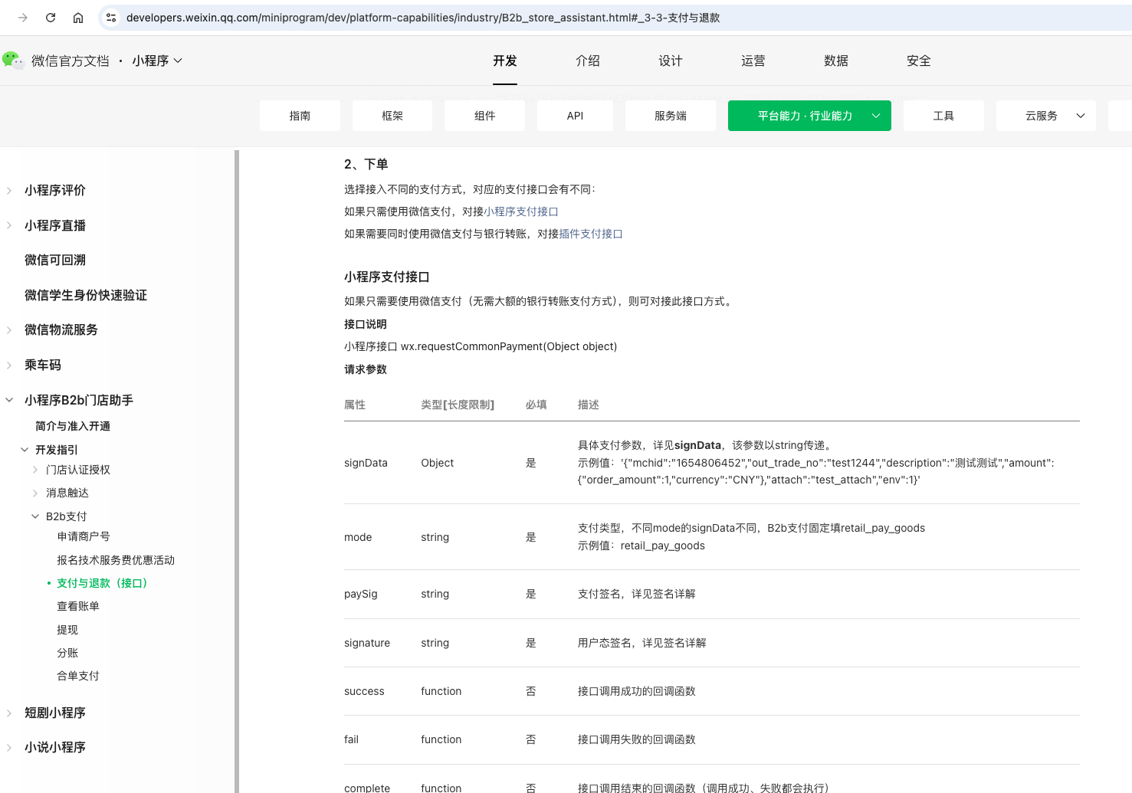1132x793 pixels.
Task: Click the success attribute cell
Action: (364, 691)
